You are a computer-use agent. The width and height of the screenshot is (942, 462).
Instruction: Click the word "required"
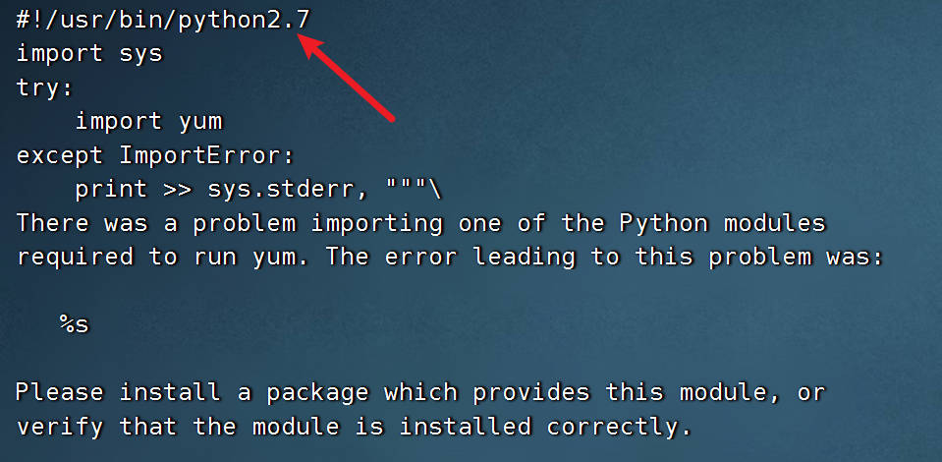75,257
